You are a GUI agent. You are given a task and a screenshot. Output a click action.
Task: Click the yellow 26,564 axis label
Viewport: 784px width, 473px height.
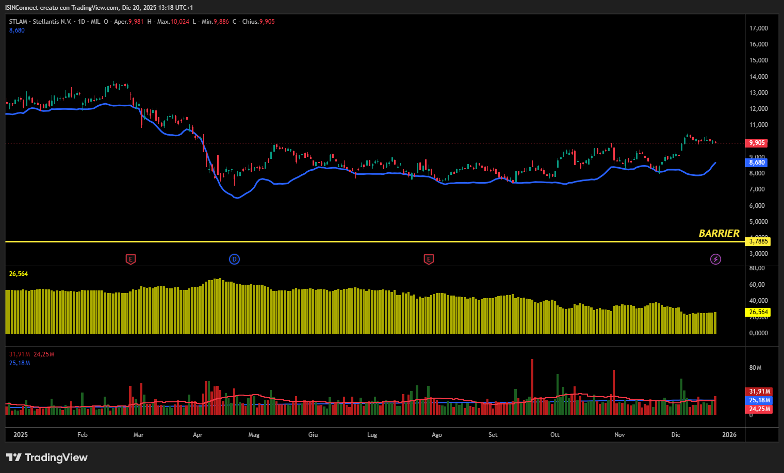[x=758, y=312]
